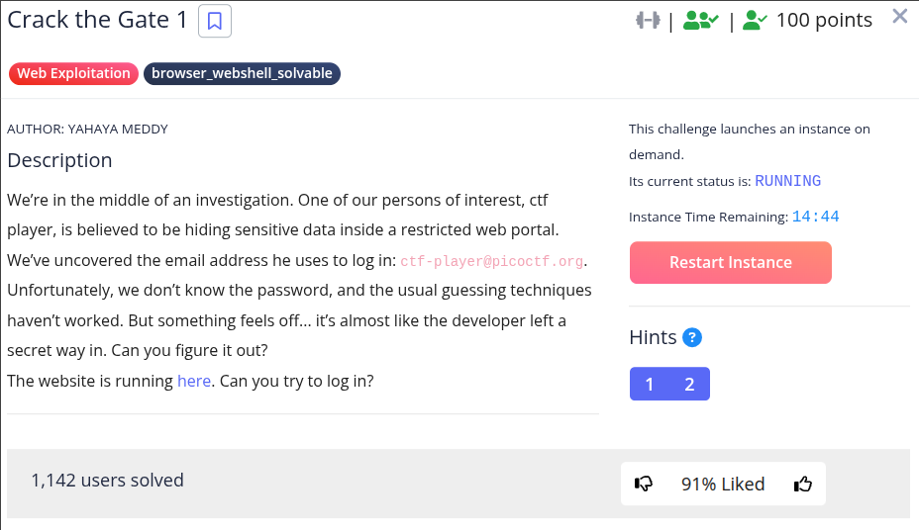Click the ctf-player@picoctf.org email address
Viewport: 919px width, 530px height.
[492, 261]
